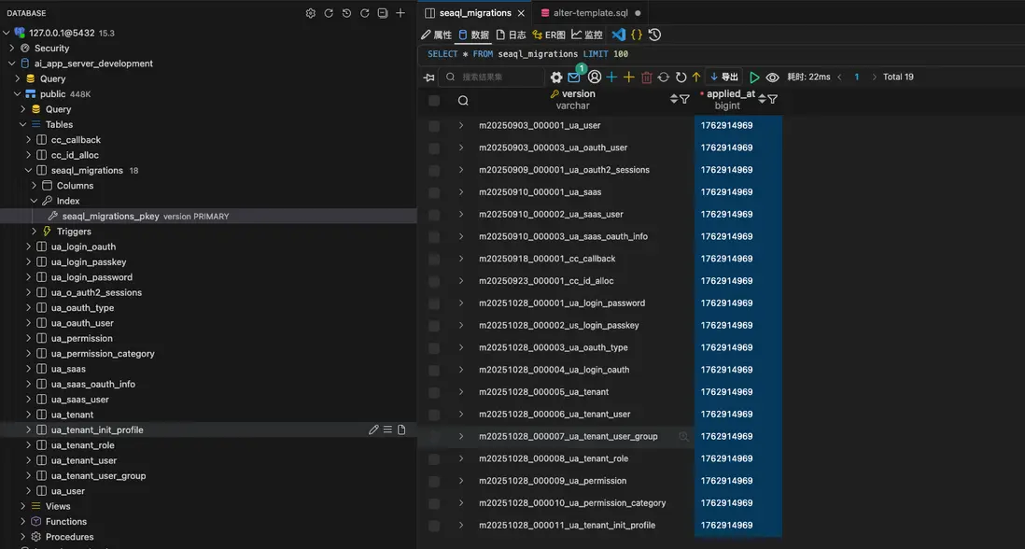Check the select-all checkbox in table header
The height and width of the screenshot is (549, 1025).
point(434,100)
